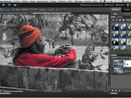Viewport: 131px width, 98px height.
Task: Select the second effect thumbnail in the top row
Action: pos(123,27)
